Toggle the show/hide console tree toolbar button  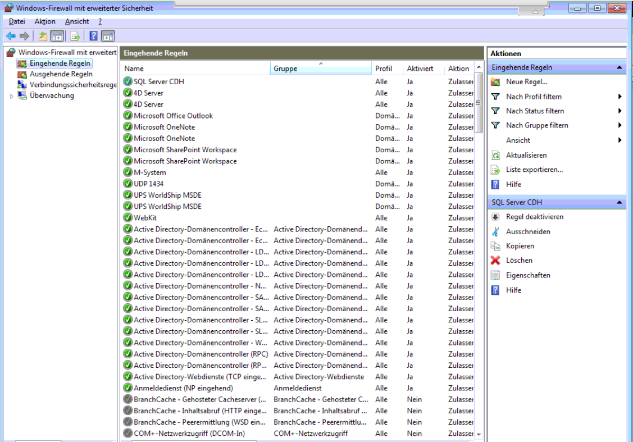(x=57, y=37)
